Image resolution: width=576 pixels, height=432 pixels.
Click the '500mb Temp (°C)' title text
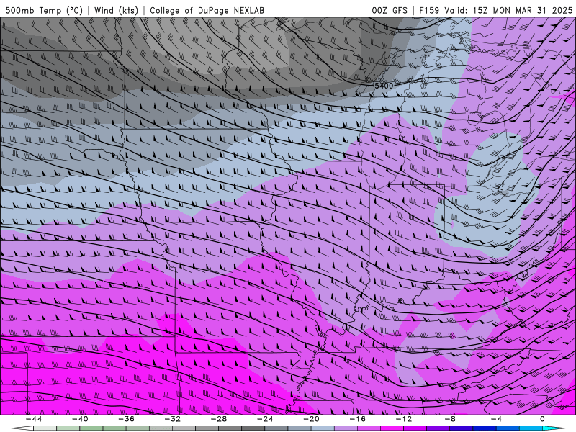[x=44, y=10]
